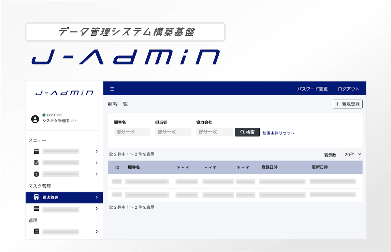The width and height of the screenshot is (391, 252).
Task: Expand the 顧客管理 chevron arrow
Action: 97,197
